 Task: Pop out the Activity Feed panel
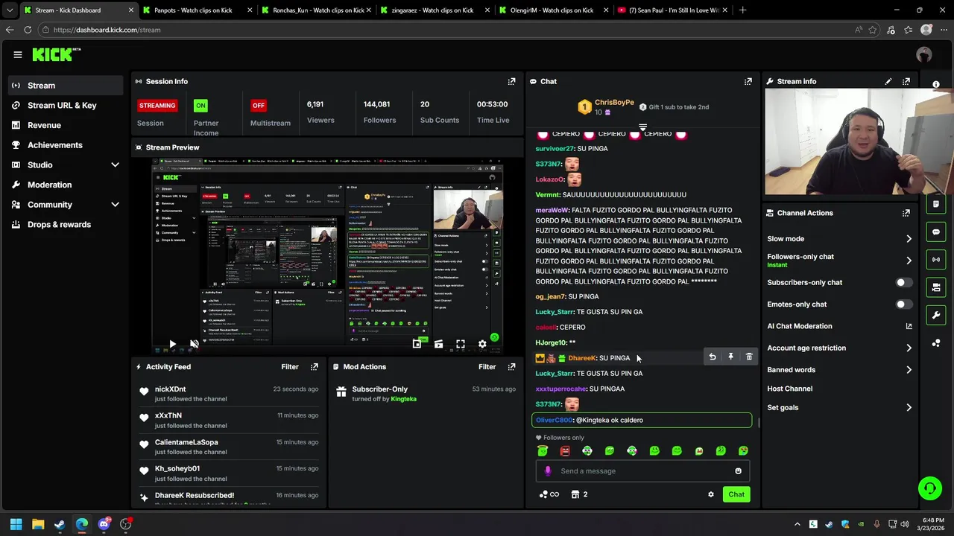tap(314, 366)
